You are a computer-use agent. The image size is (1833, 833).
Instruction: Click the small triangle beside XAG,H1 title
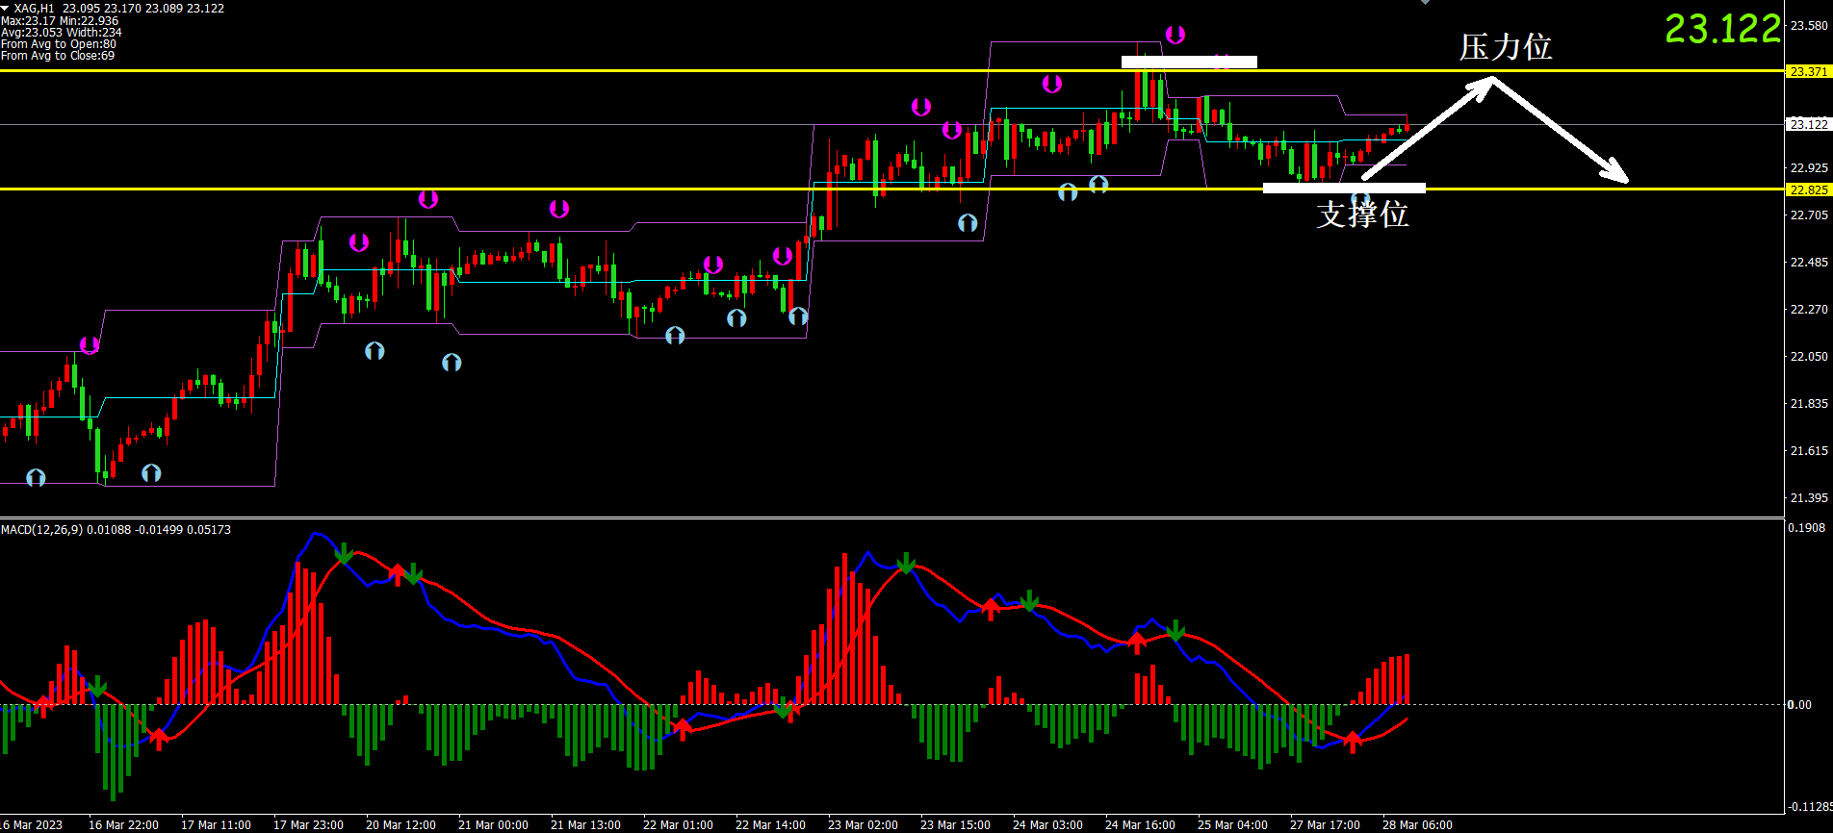point(5,8)
